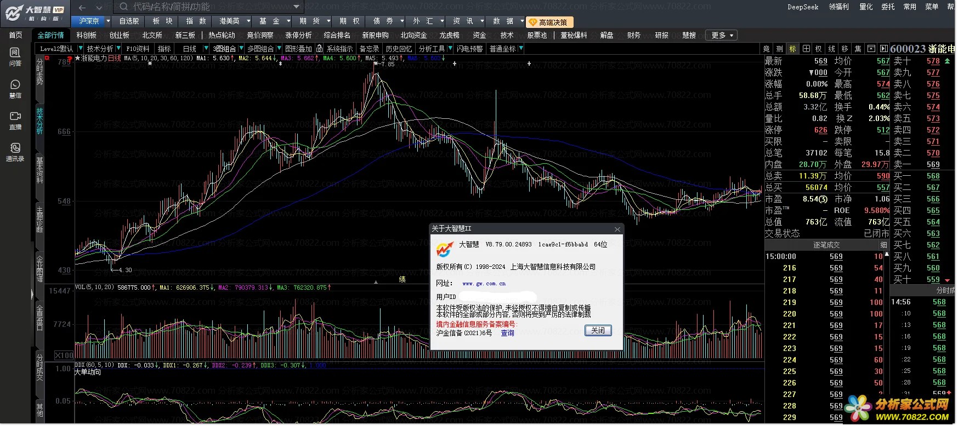Select the 测 icon in the quote toolbar

point(780,49)
